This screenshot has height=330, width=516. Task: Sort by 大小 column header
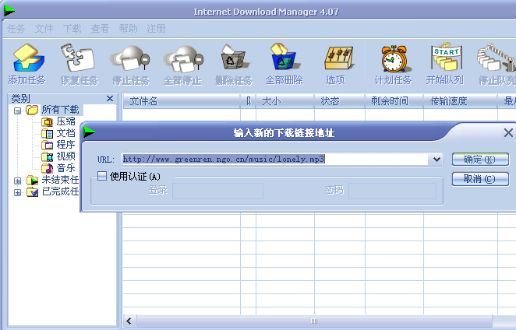pos(285,101)
